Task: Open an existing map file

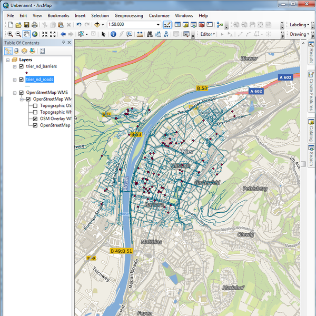Action: [x=18, y=25]
